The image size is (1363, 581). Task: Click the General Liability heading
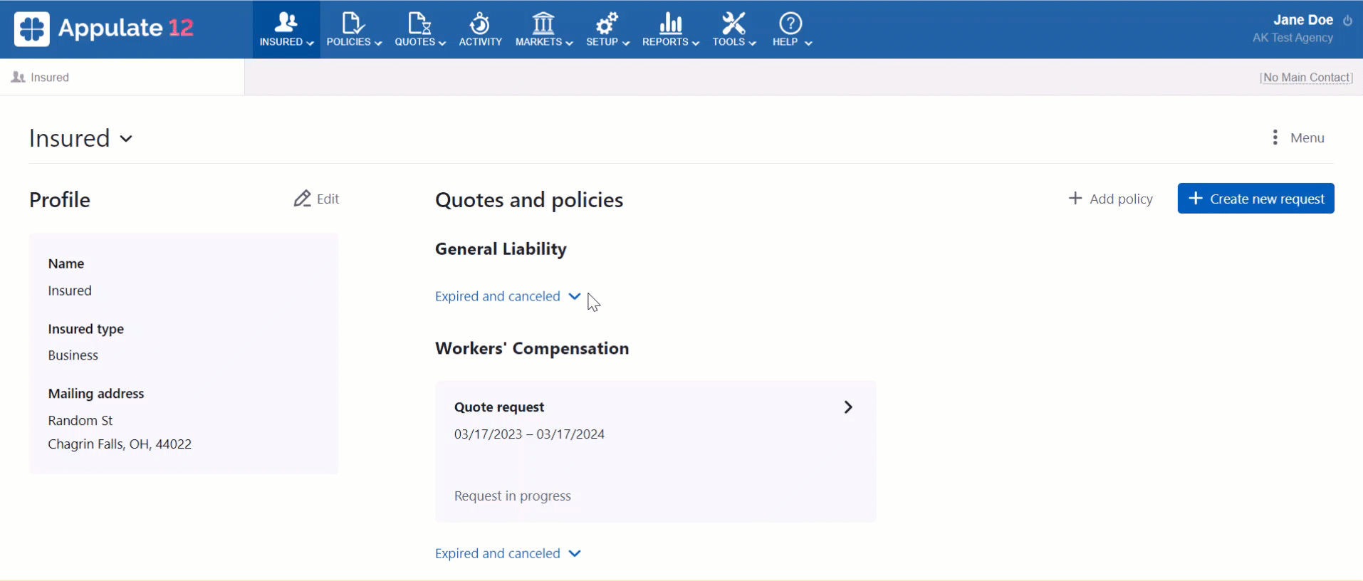pos(501,249)
